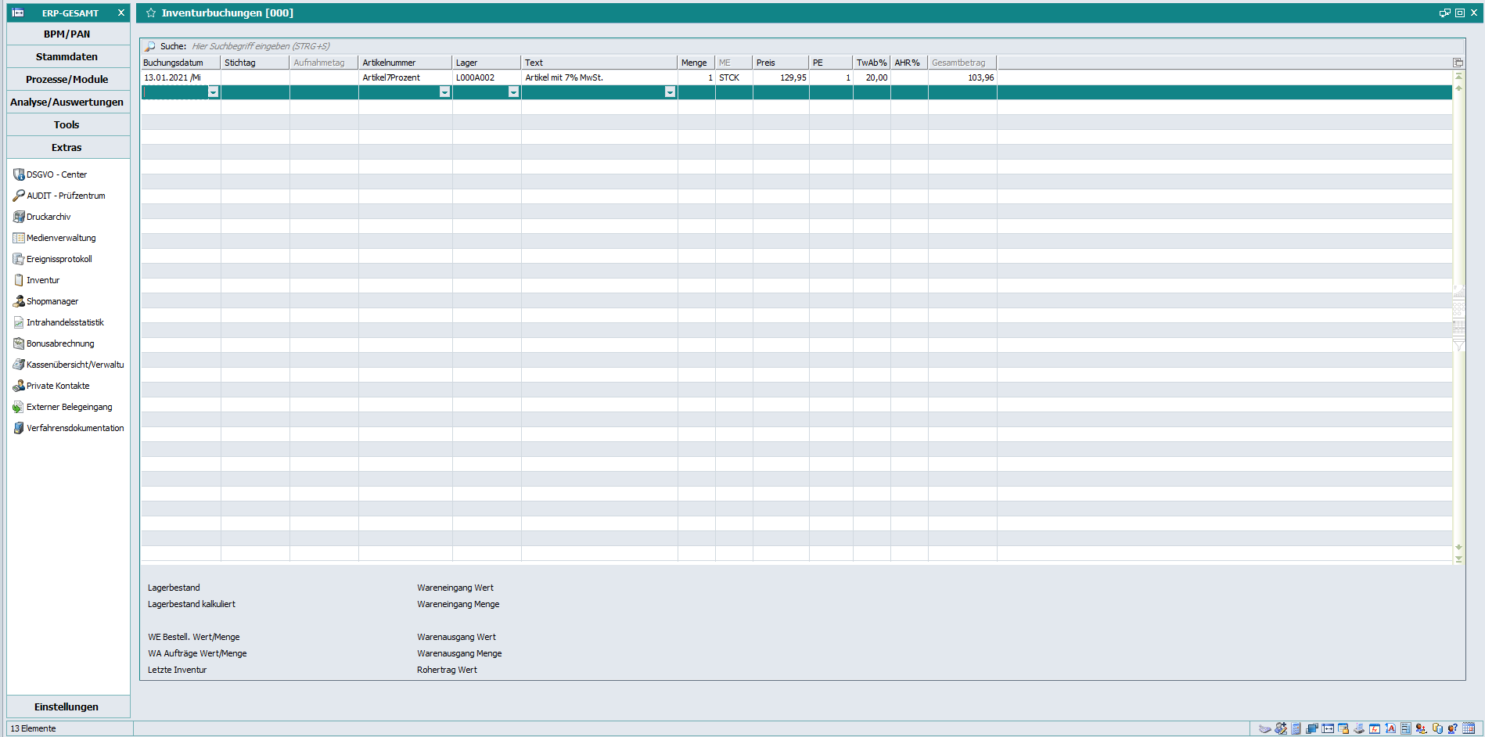Launch the Shopmanager module

[x=52, y=301]
